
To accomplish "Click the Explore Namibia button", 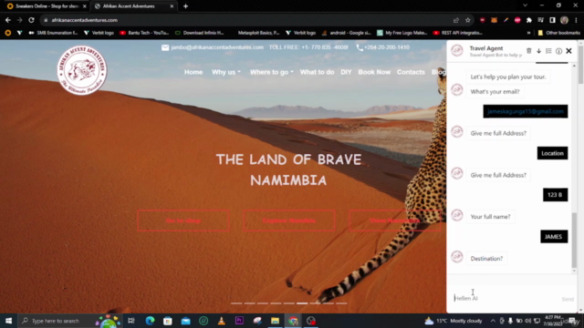I will point(289,220).
